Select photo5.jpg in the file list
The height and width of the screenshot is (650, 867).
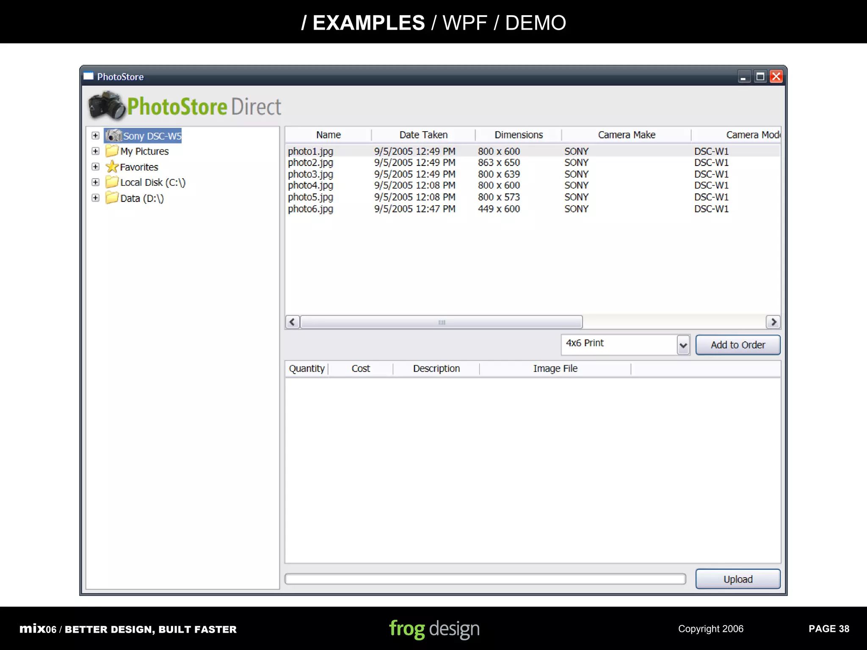pos(310,197)
